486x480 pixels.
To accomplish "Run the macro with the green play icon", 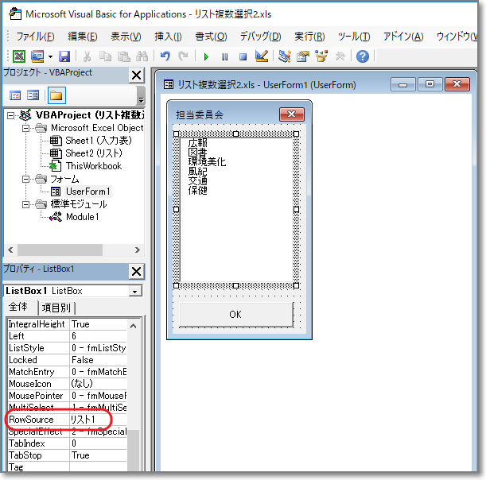I will click(206, 56).
